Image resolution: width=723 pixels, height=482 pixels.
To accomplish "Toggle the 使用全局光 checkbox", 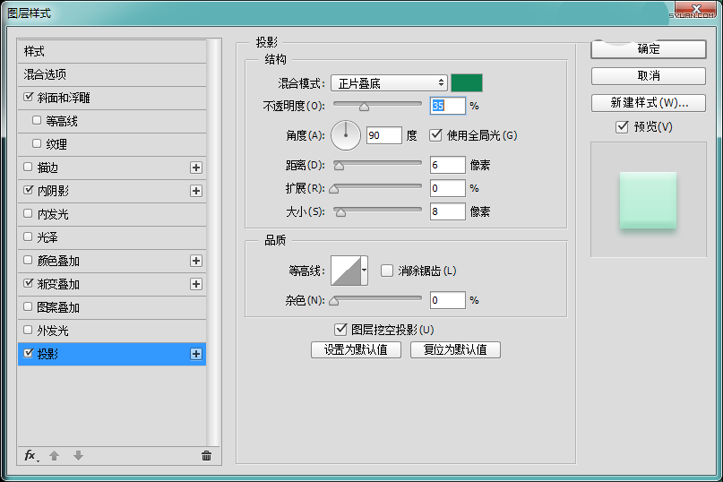I will pyautogui.click(x=436, y=135).
